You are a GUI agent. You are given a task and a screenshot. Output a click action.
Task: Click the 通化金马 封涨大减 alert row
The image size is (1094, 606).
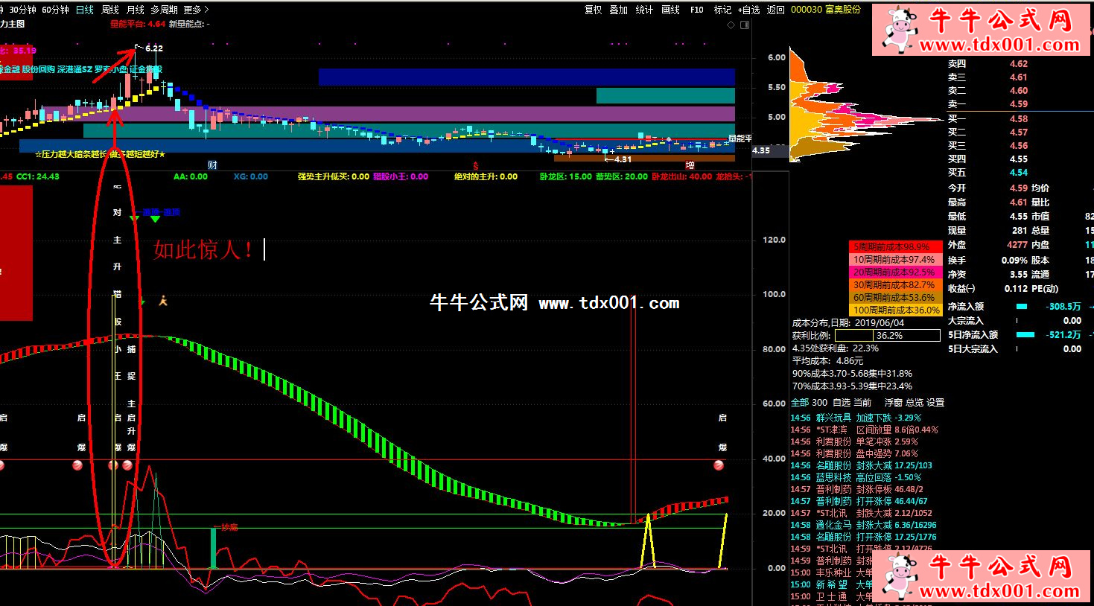click(x=865, y=525)
